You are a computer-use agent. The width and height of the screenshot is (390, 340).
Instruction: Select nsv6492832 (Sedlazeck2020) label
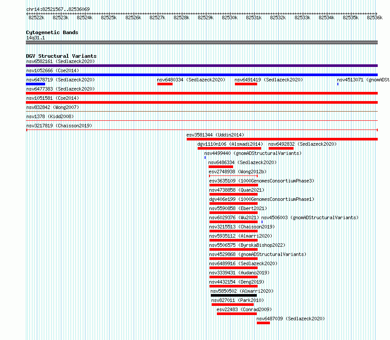click(x=302, y=144)
